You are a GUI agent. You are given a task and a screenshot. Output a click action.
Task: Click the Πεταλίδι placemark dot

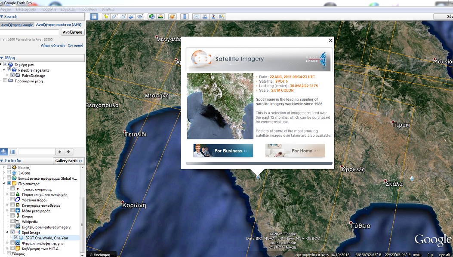(x=124, y=131)
